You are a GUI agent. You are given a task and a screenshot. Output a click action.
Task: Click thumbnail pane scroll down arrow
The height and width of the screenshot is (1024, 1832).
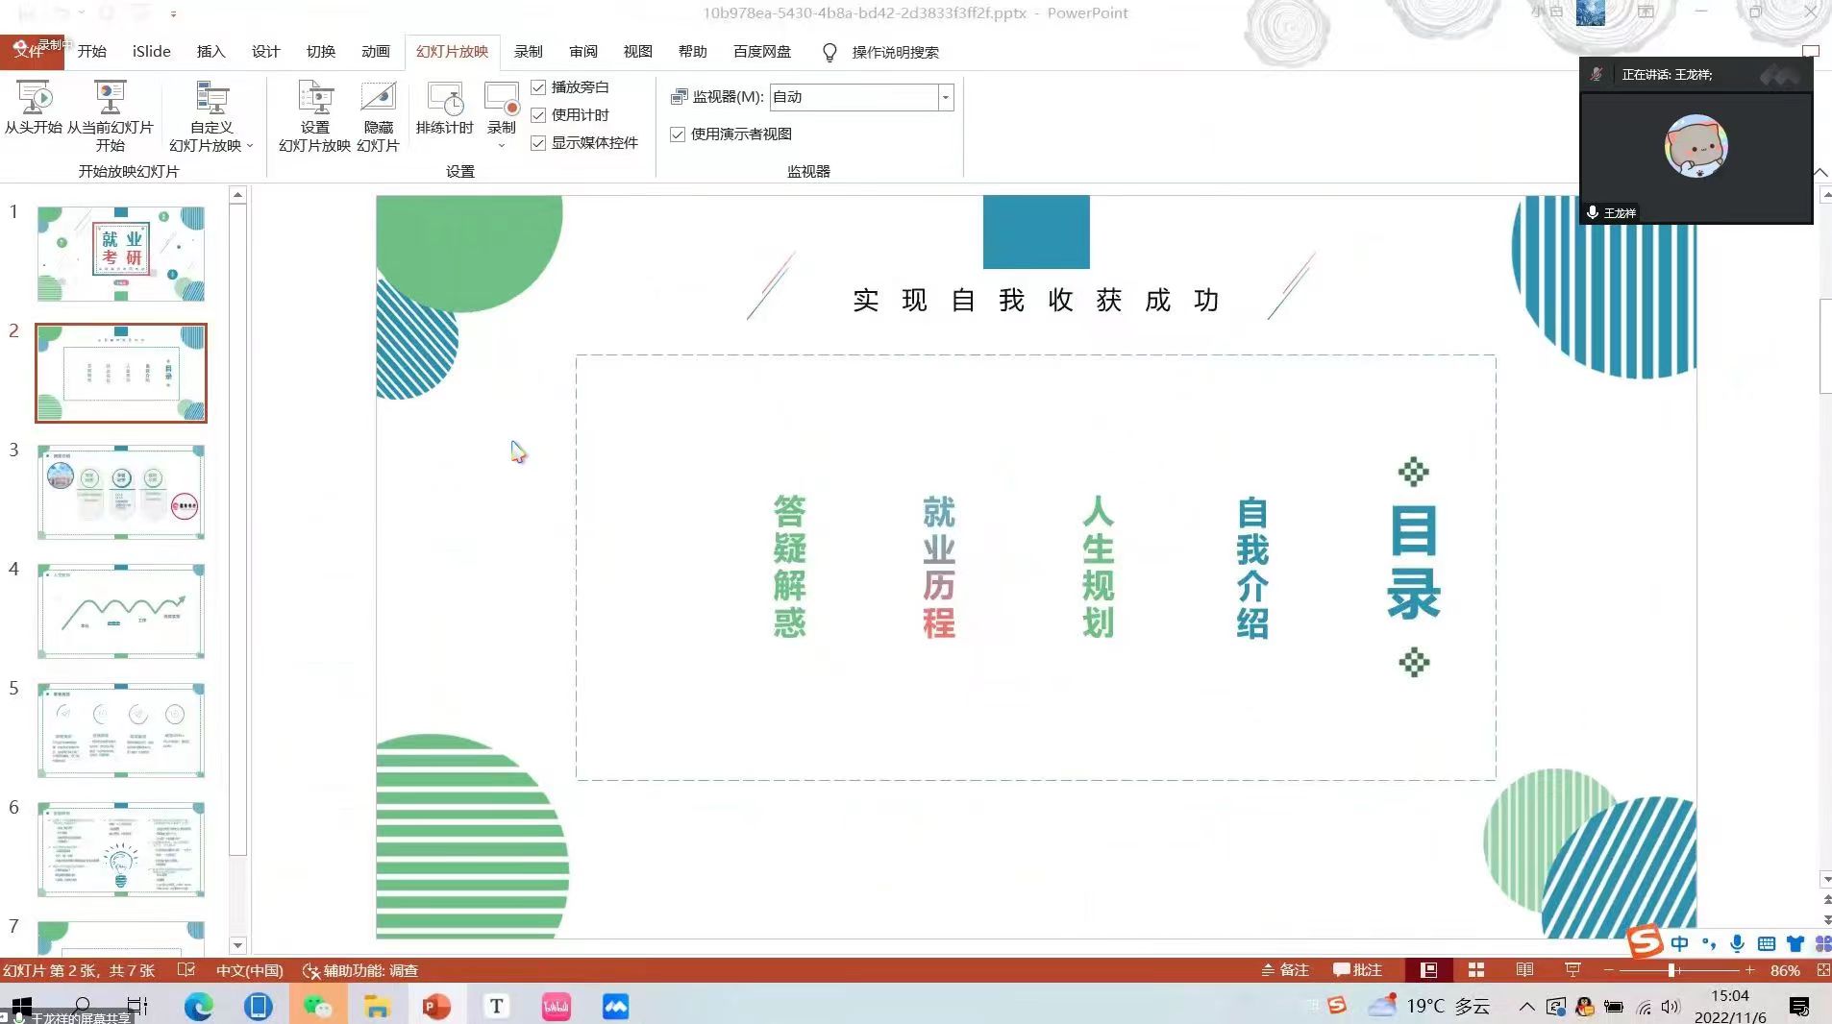tap(238, 945)
